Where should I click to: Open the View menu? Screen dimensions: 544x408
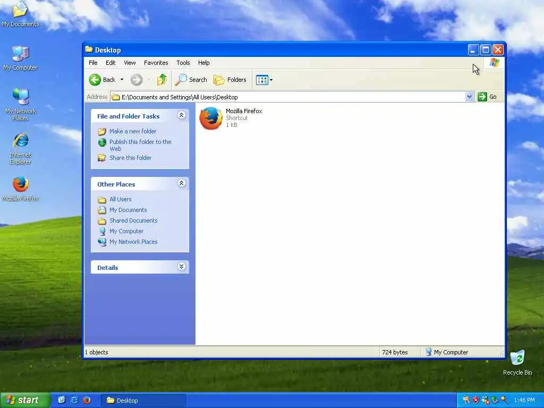pyautogui.click(x=130, y=63)
